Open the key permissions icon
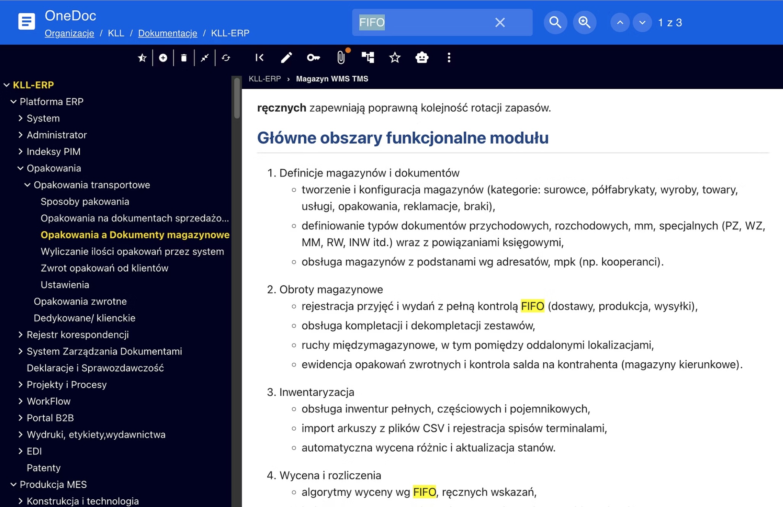This screenshot has height=507, width=783. pyautogui.click(x=313, y=58)
